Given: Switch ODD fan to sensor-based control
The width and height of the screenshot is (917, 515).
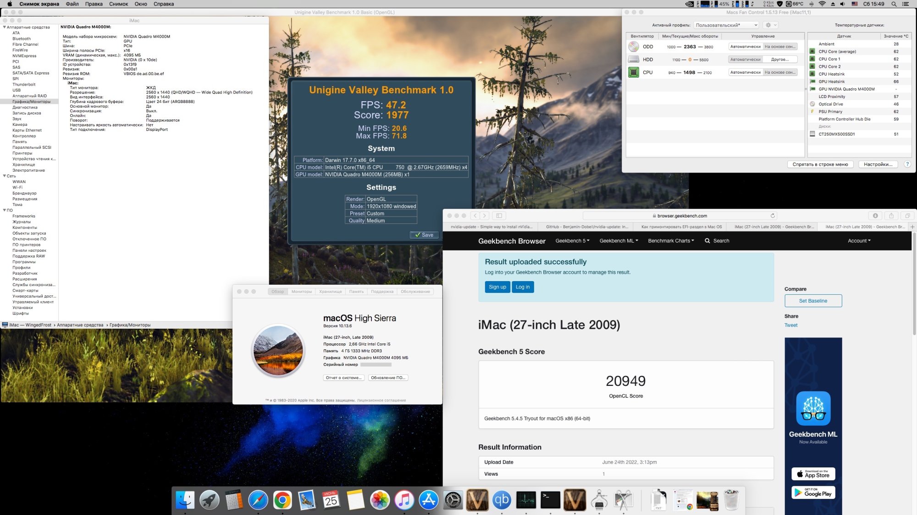Looking at the screenshot, I should pos(780,47).
